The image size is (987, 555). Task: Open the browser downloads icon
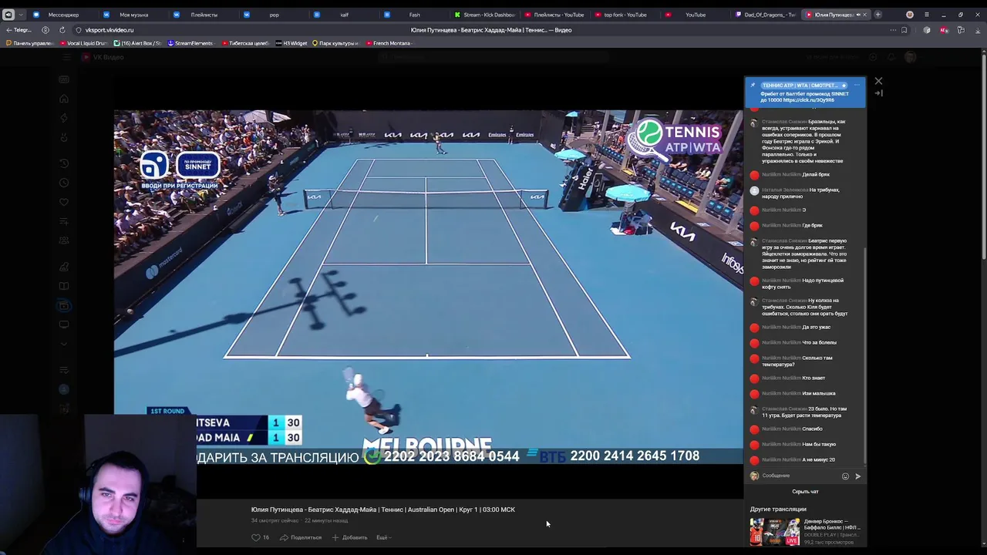(977, 30)
